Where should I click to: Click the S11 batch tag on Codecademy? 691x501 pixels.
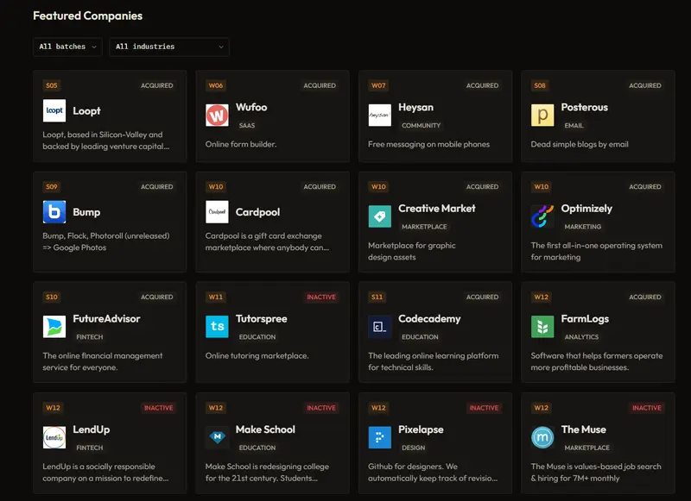pyautogui.click(x=377, y=297)
